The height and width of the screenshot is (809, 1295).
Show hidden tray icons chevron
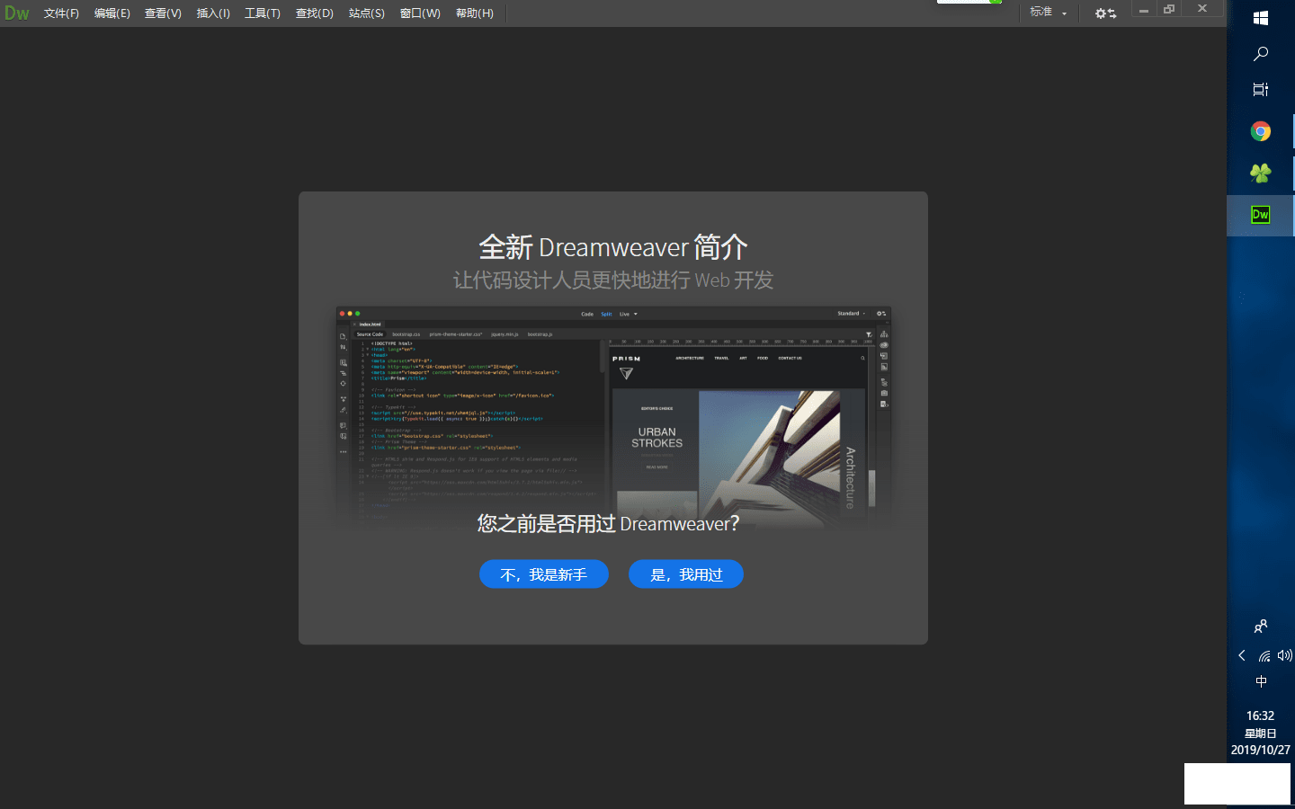coord(1242,655)
